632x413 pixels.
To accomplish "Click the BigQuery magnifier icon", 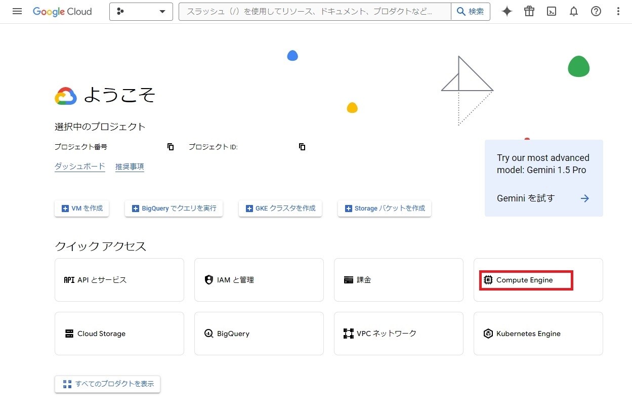I will pyautogui.click(x=209, y=334).
